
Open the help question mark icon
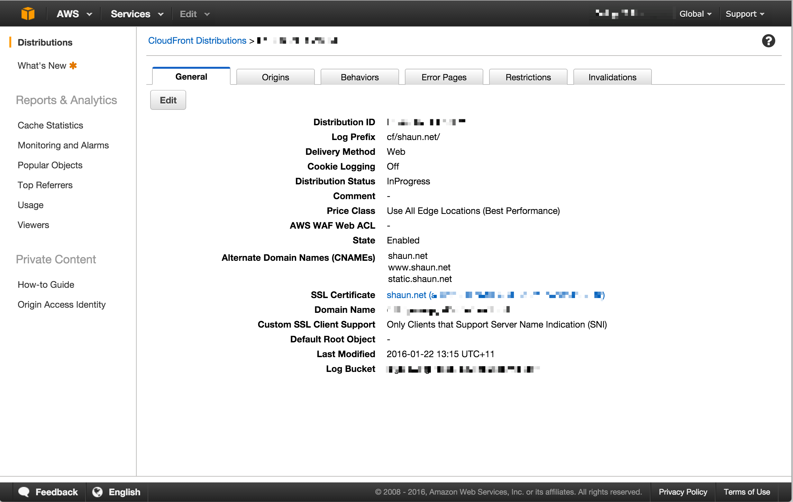point(768,41)
